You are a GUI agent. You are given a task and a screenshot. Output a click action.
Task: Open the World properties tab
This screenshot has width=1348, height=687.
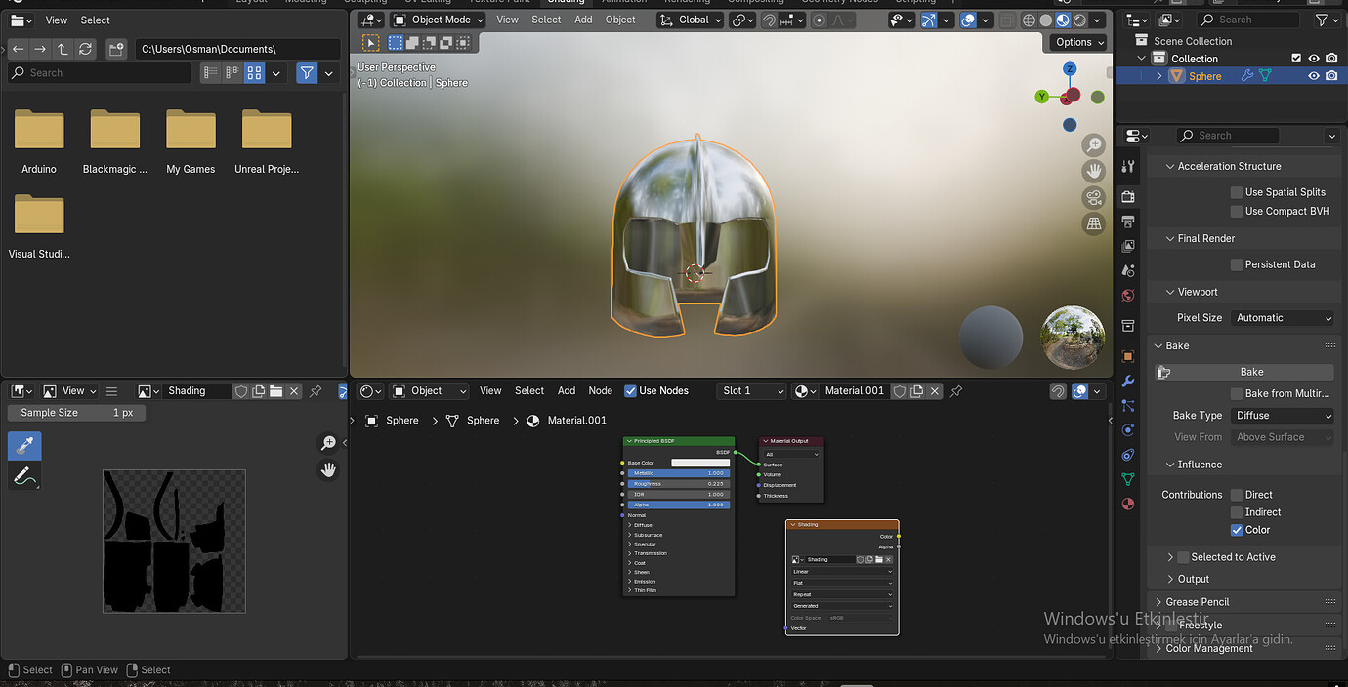point(1128,296)
